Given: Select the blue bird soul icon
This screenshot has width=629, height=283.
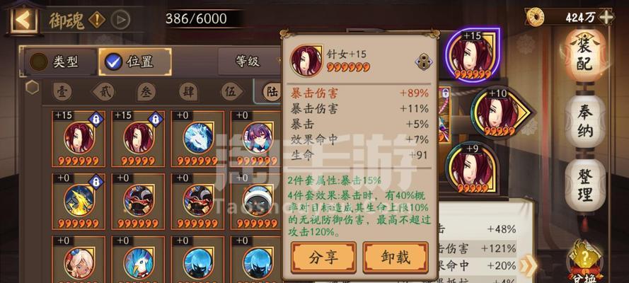Looking at the screenshot, I should tap(139, 263).
